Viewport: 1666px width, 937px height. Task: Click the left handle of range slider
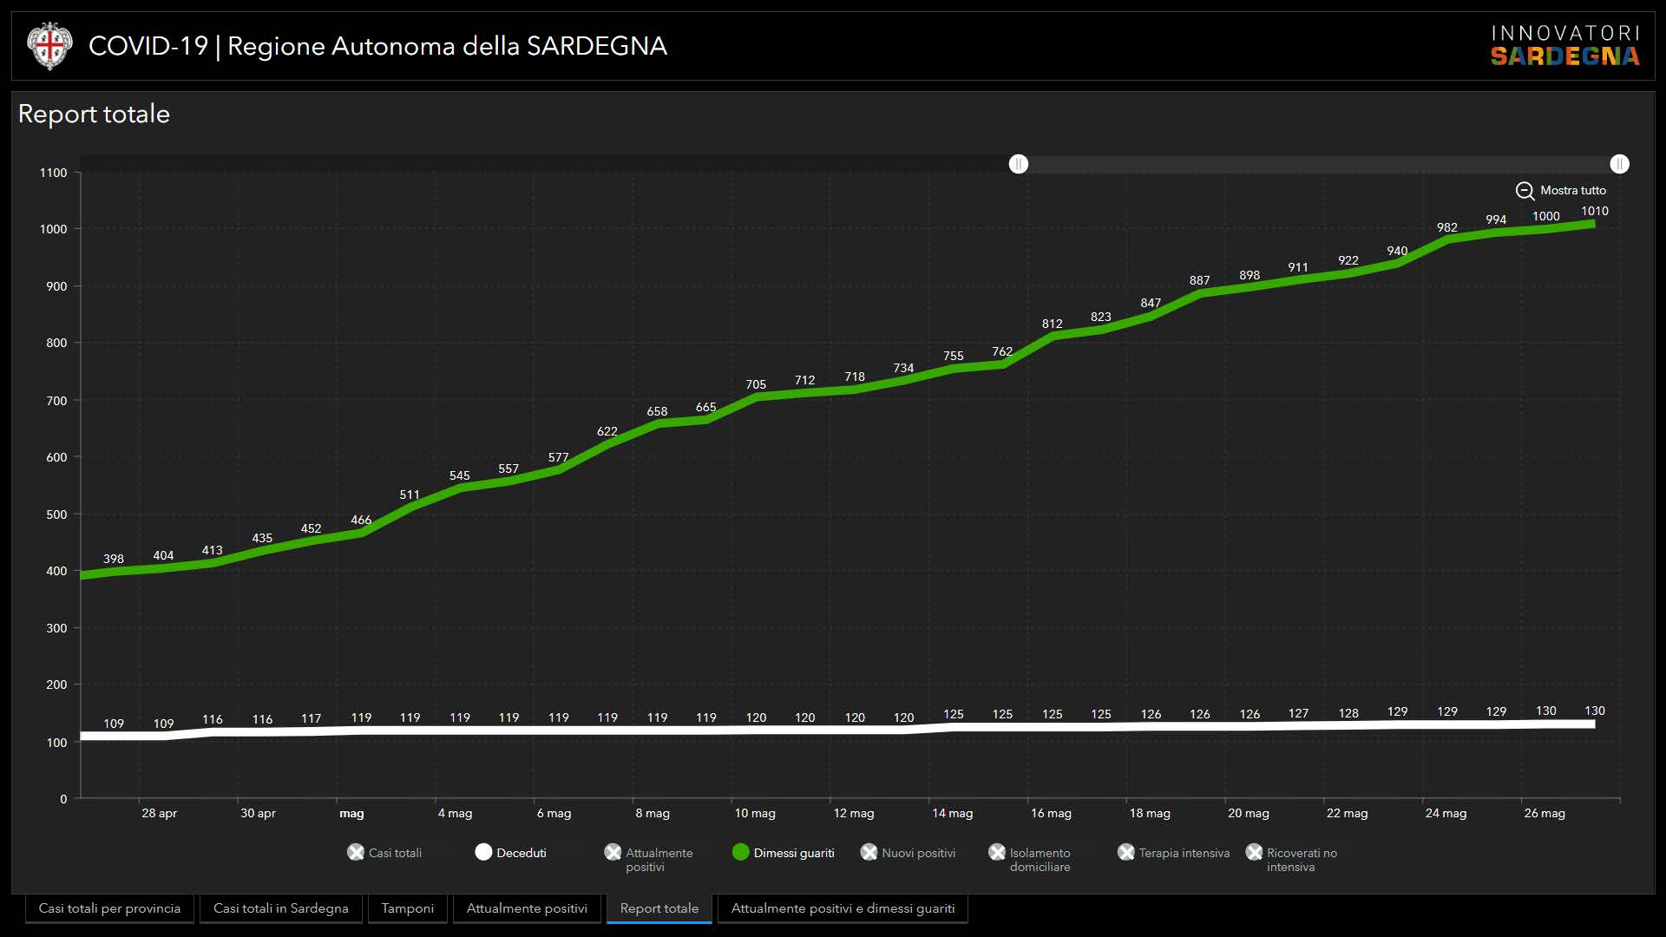click(1019, 164)
